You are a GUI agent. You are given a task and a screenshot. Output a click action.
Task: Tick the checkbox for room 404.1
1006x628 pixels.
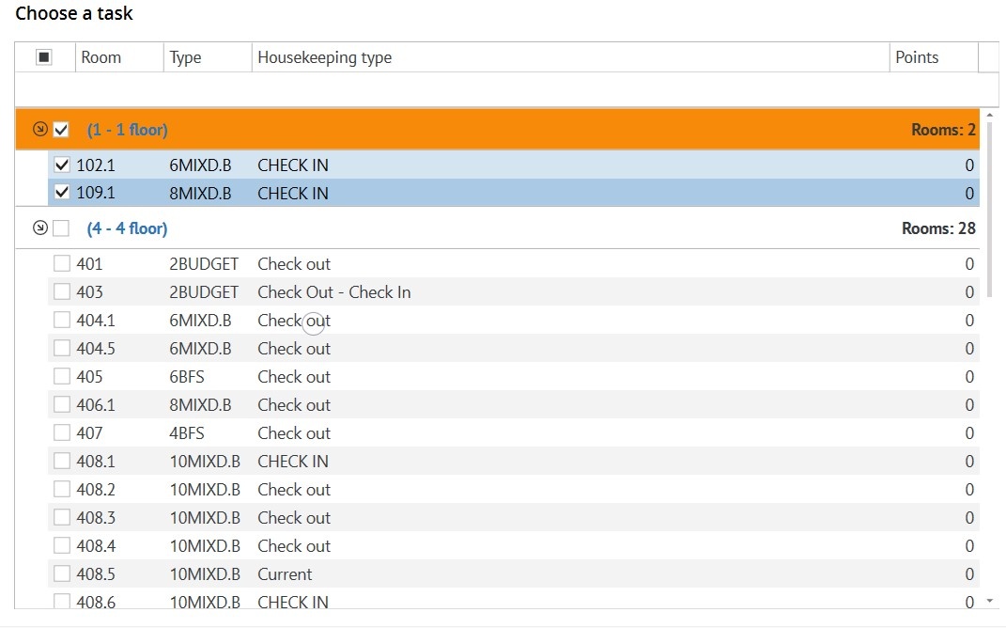point(62,320)
